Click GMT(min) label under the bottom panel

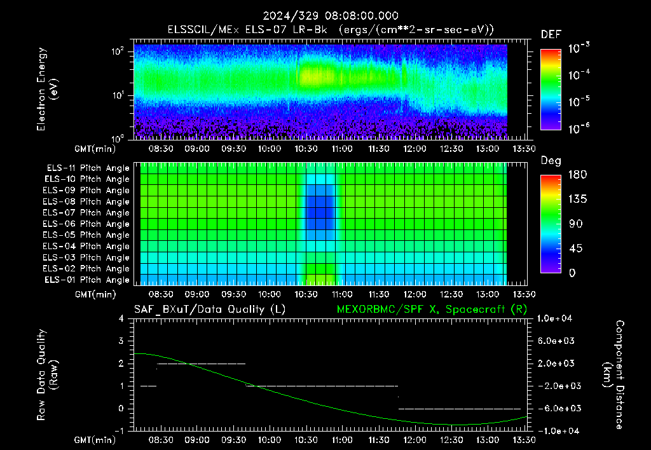(95, 440)
